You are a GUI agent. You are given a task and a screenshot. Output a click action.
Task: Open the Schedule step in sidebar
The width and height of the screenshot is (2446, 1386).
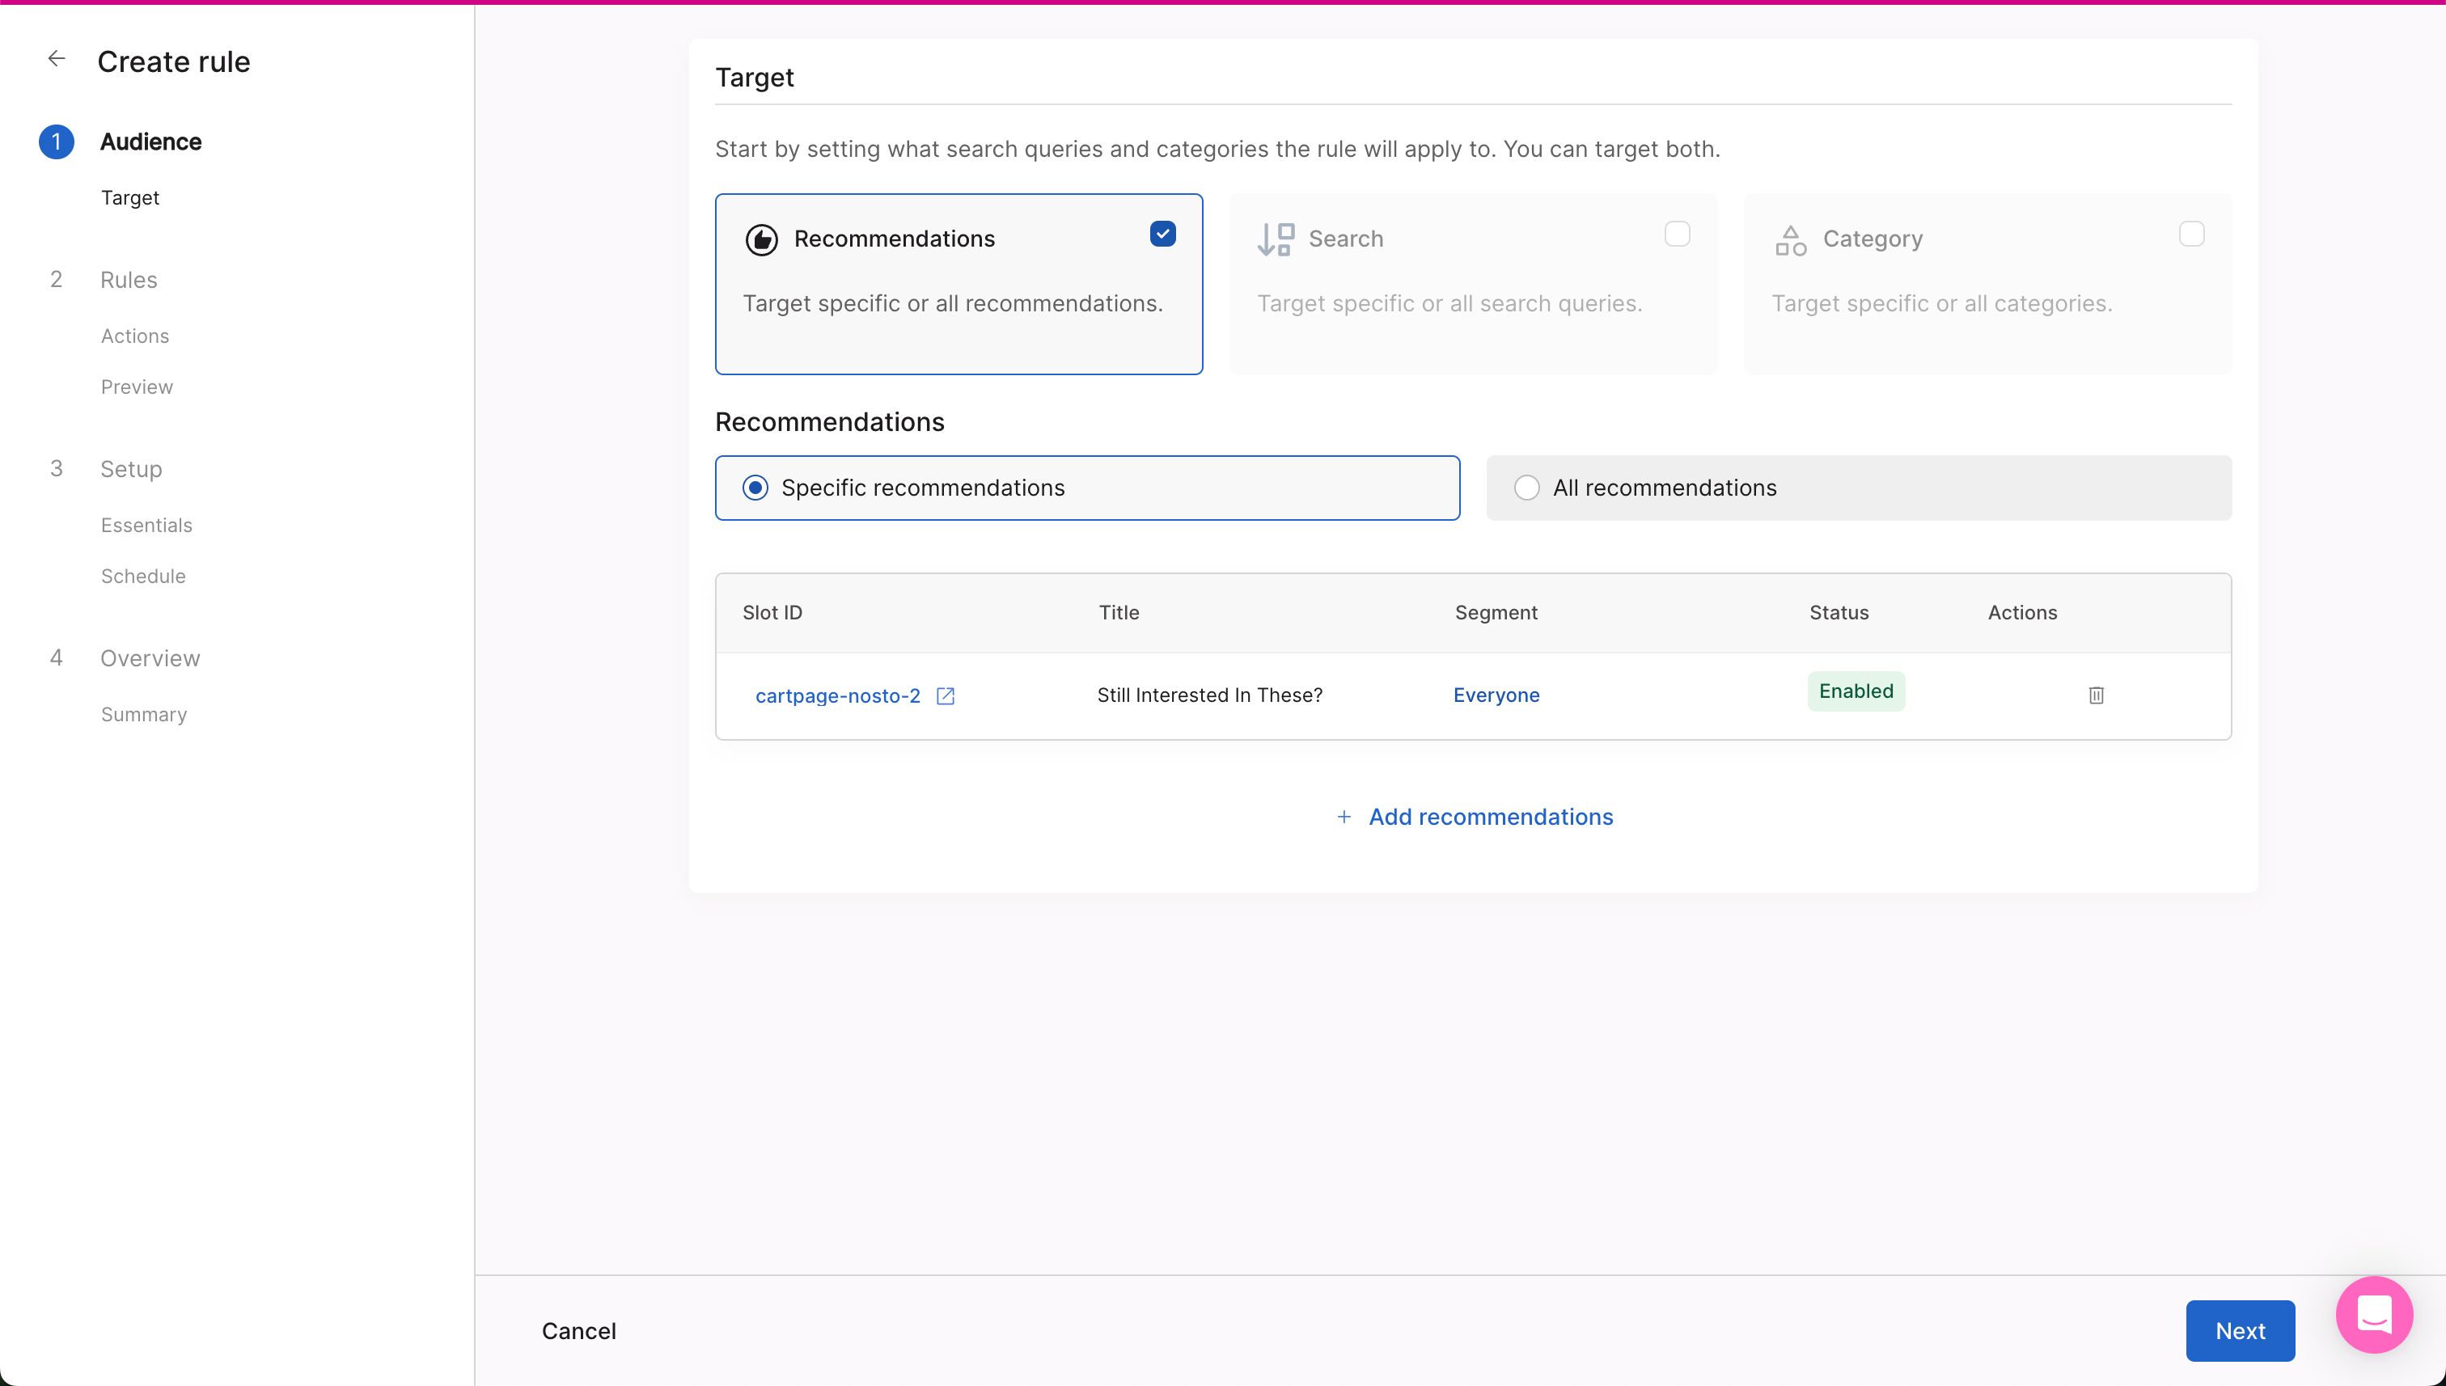(143, 576)
